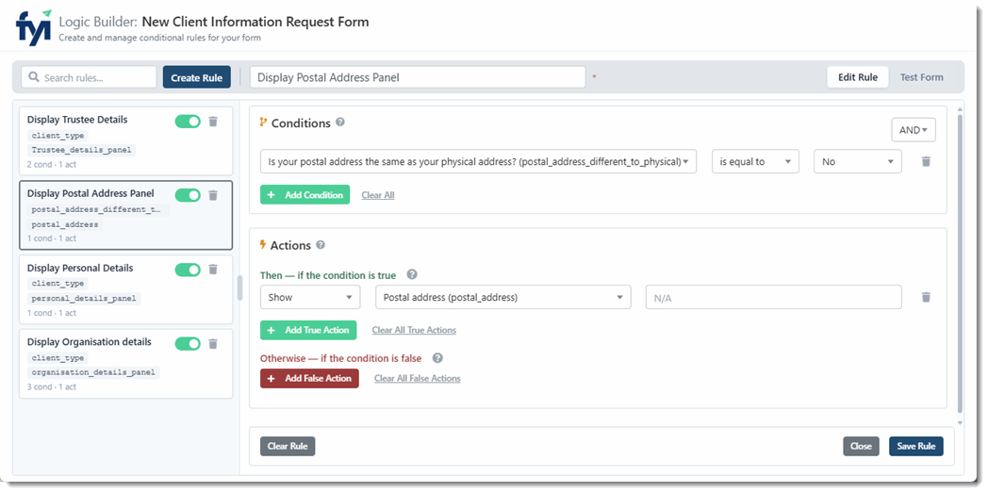Switch to the Test Form tab
The image size is (988, 493).
coord(921,77)
